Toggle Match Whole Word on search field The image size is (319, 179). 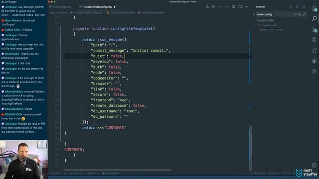(300, 14)
